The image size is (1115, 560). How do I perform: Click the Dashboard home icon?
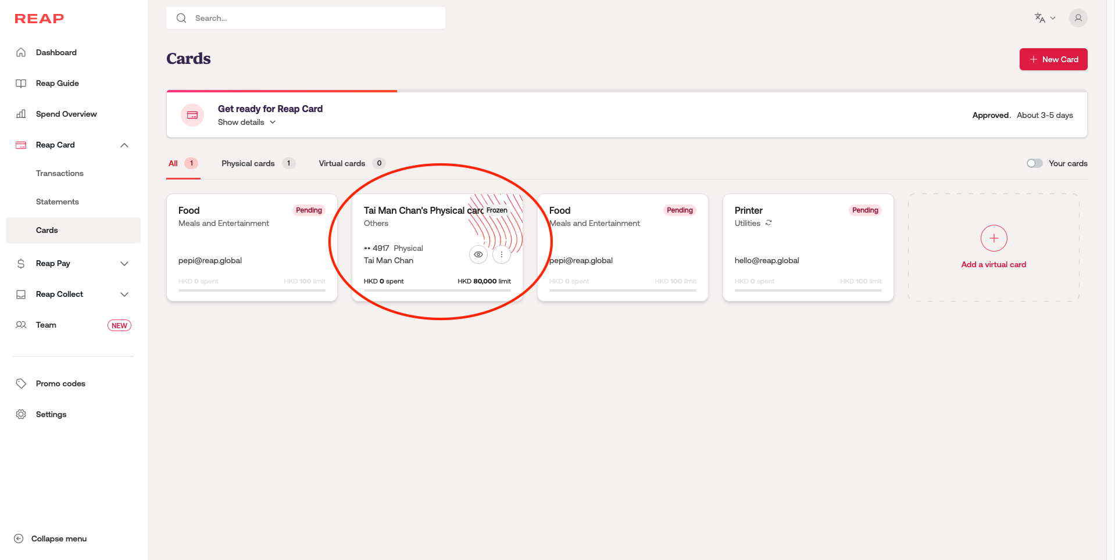point(21,52)
